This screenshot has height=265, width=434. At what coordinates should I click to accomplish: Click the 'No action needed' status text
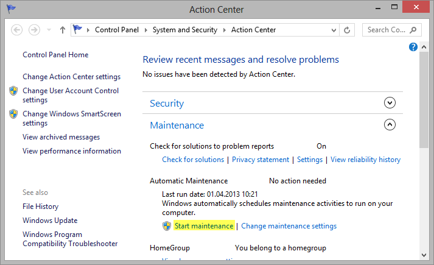pos(298,181)
